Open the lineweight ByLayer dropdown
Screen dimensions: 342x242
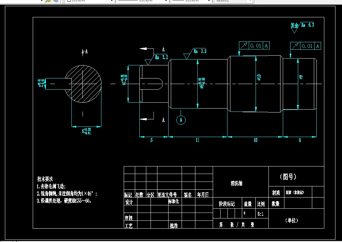191,1
